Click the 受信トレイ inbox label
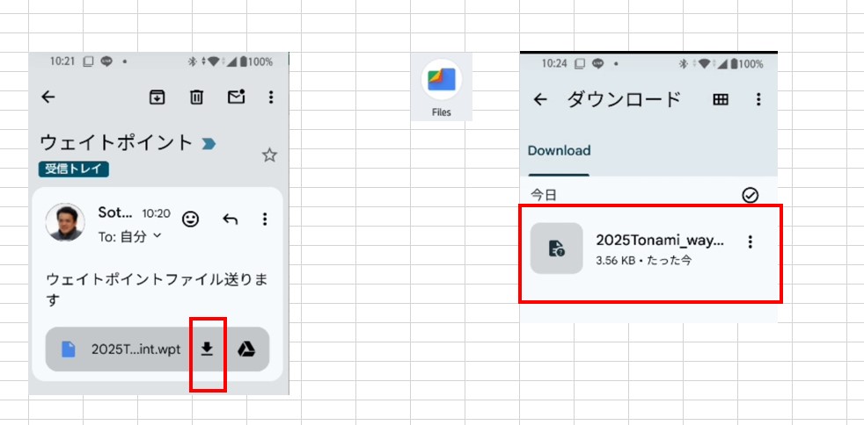 tap(74, 169)
